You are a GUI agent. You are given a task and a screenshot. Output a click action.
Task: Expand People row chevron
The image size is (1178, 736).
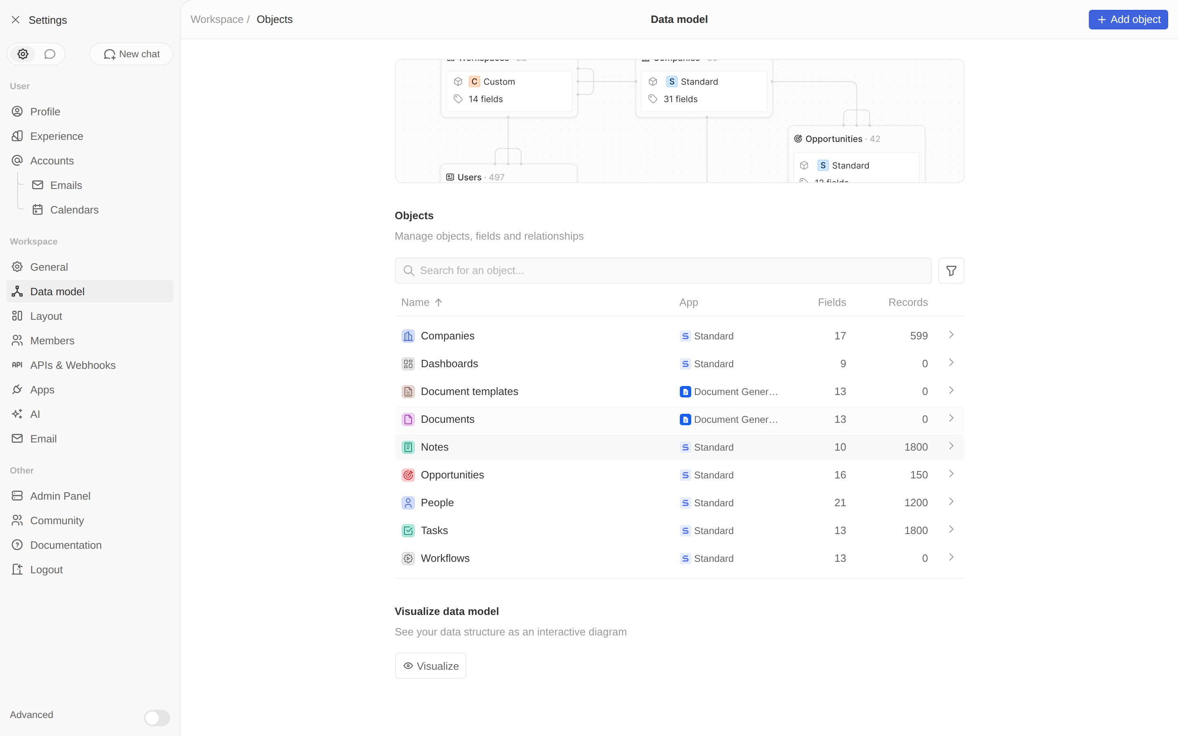(x=951, y=501)
